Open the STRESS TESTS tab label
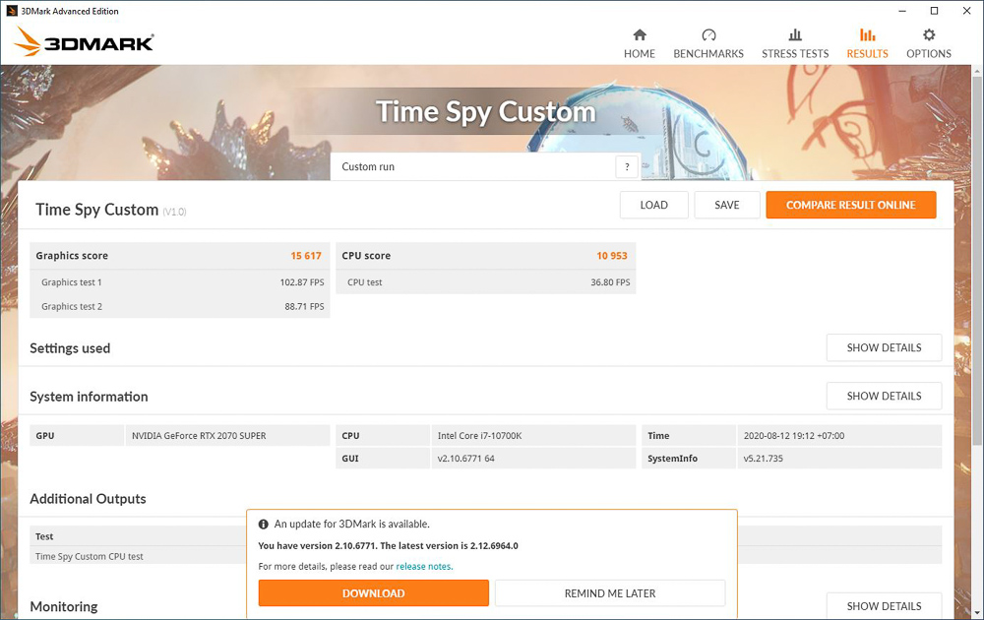The height and width of the screenshot is (620, 984). tap(795, 54)
